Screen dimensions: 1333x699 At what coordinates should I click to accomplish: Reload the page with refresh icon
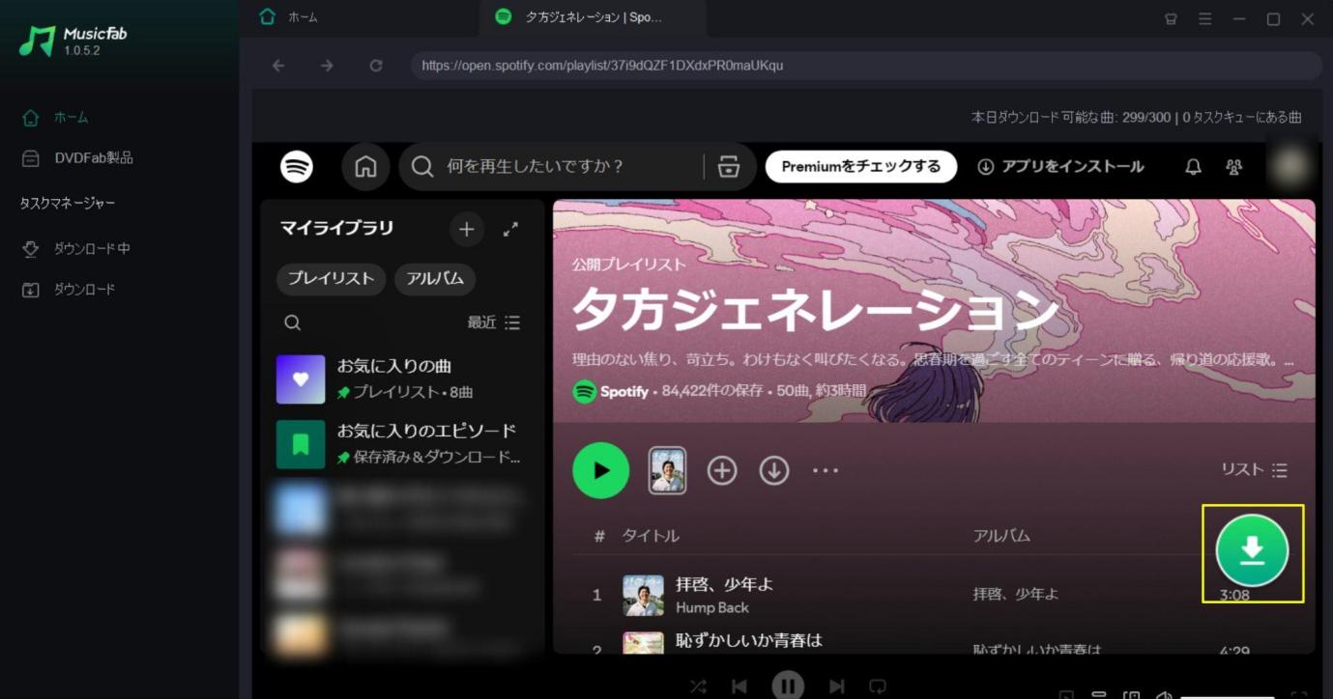tap(376, 66)
